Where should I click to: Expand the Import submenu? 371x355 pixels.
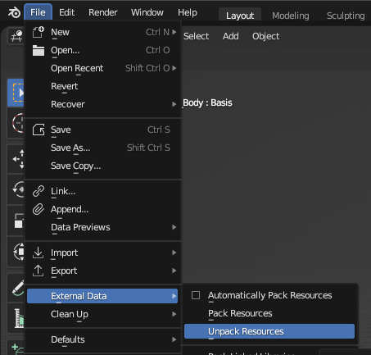[102, 253]
